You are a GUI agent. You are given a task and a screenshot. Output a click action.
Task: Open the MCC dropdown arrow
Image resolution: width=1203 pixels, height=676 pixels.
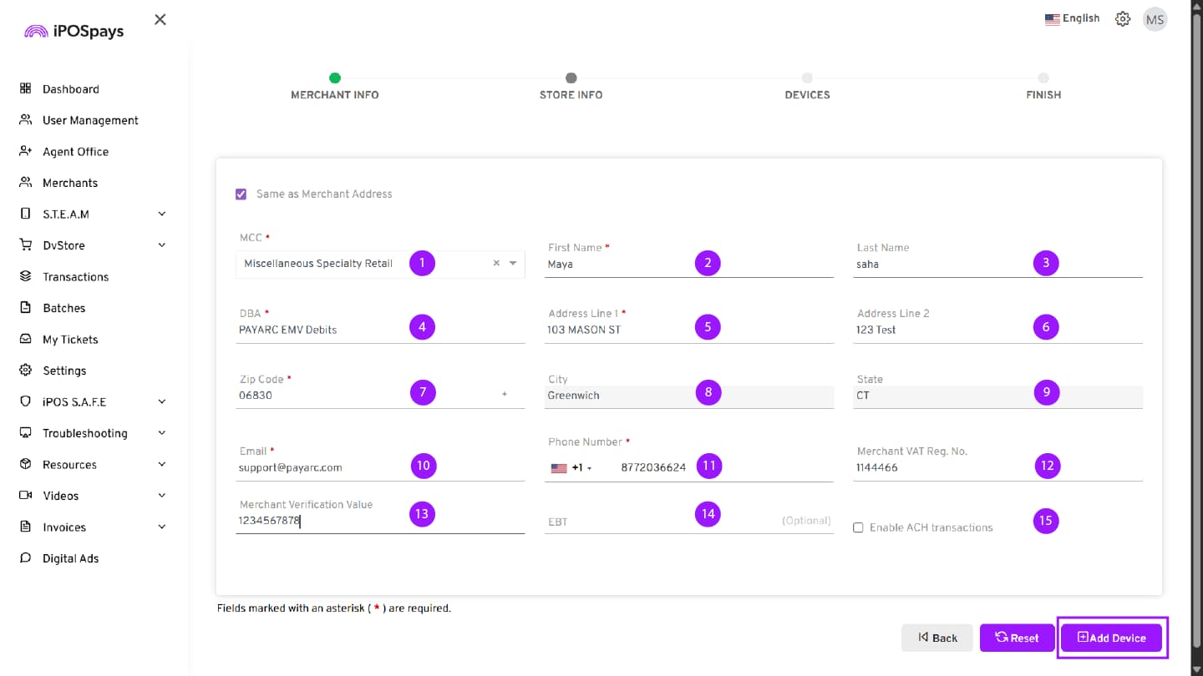[513, 263]
